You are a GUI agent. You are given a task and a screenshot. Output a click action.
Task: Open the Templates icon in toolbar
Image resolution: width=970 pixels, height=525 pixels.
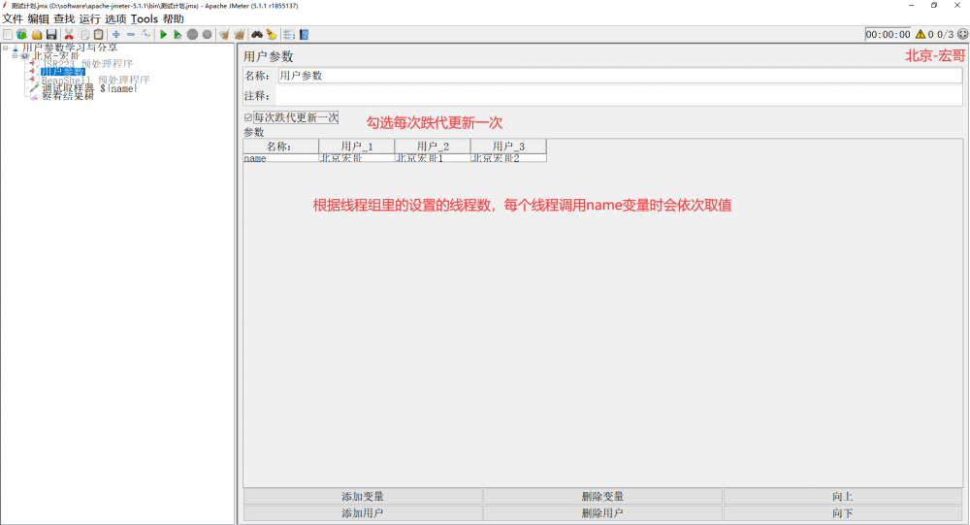pyautogui.click(x=22, y=35)
